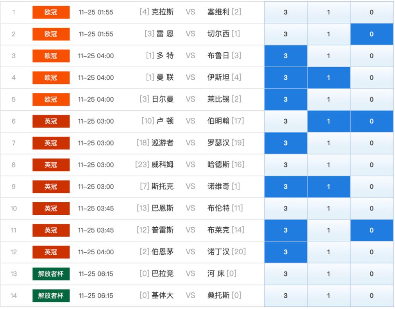
Task: Open away team 诺维奇
Action: coord(218,187)
